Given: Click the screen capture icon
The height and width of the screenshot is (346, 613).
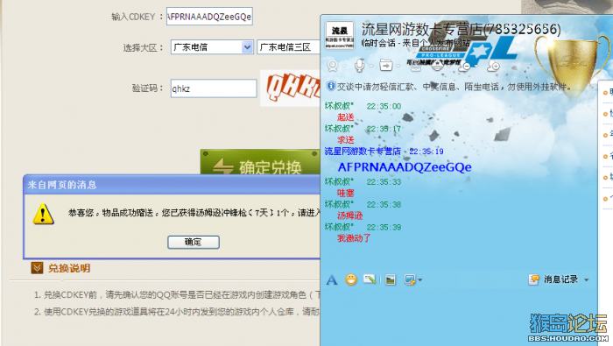Looking at the screenshot, I should coord(410,279).
